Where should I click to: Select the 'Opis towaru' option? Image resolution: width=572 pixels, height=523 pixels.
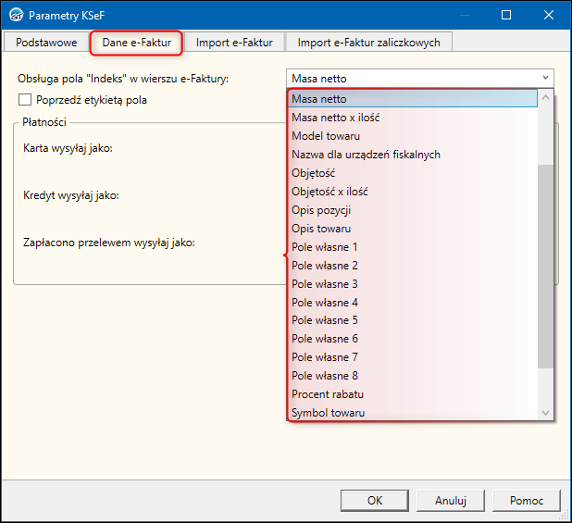(x=413, y=229)
